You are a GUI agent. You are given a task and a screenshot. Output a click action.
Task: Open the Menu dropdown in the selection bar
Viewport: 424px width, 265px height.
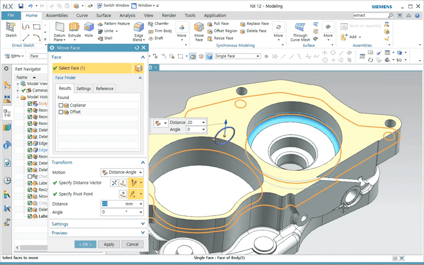point(14,56)
